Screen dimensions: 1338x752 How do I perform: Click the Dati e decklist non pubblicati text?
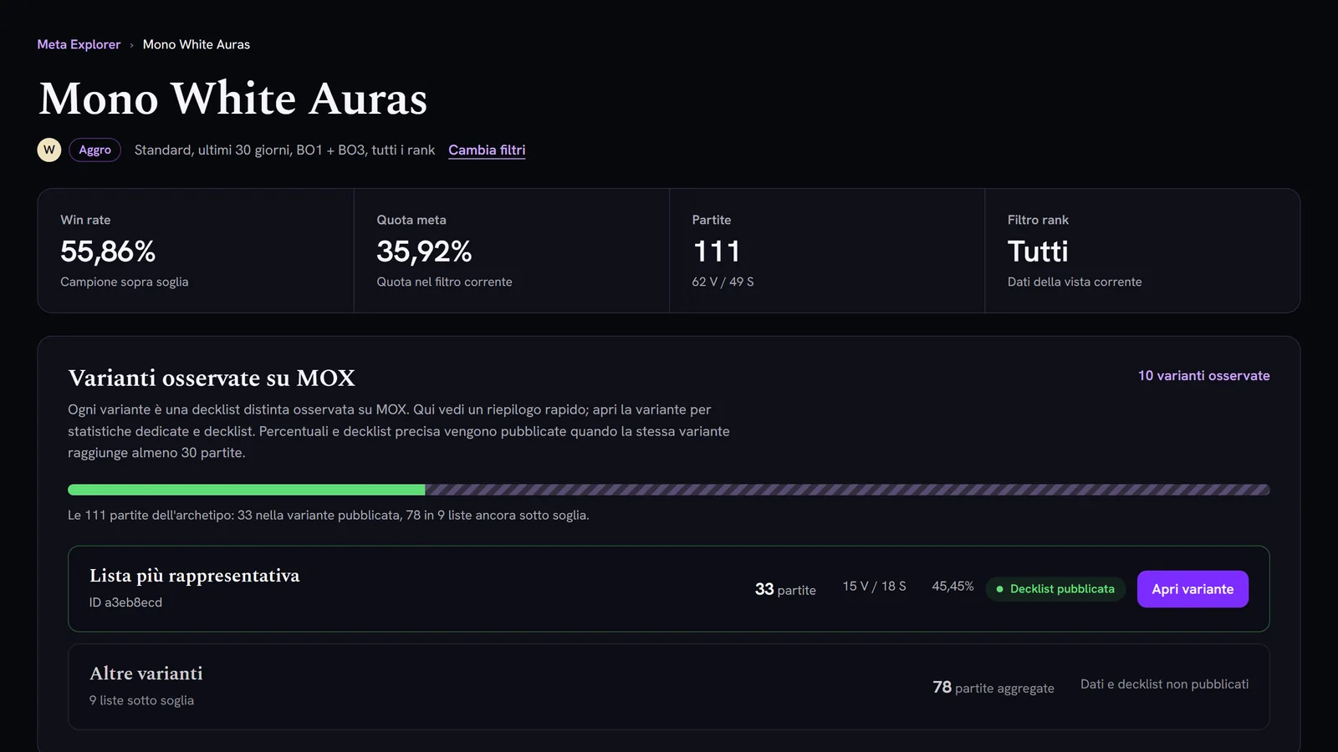1165,684
